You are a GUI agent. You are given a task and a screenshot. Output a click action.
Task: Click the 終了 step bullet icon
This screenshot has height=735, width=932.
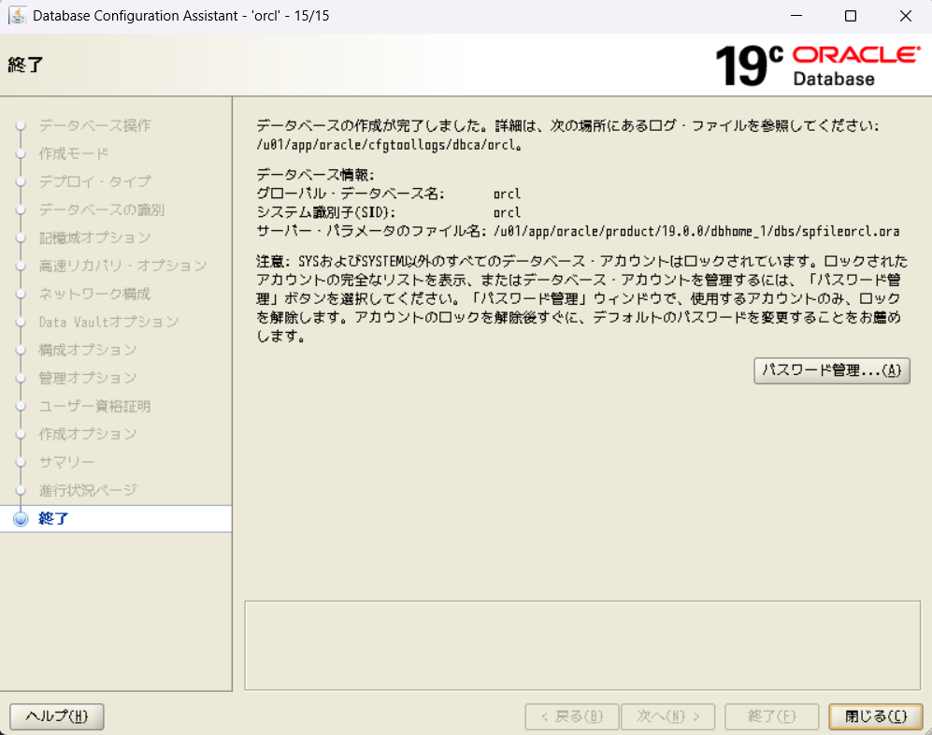21,519
